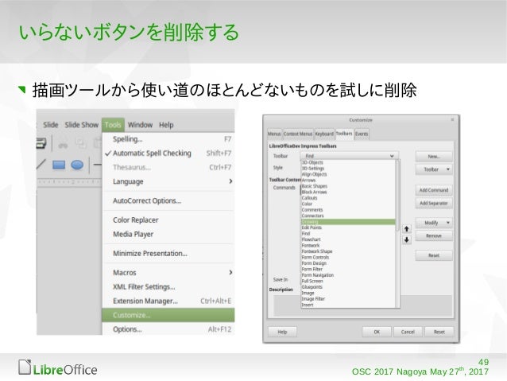Click the Line drawing tool
This screenshot has height=381, width=507.
tap(41, 164)
